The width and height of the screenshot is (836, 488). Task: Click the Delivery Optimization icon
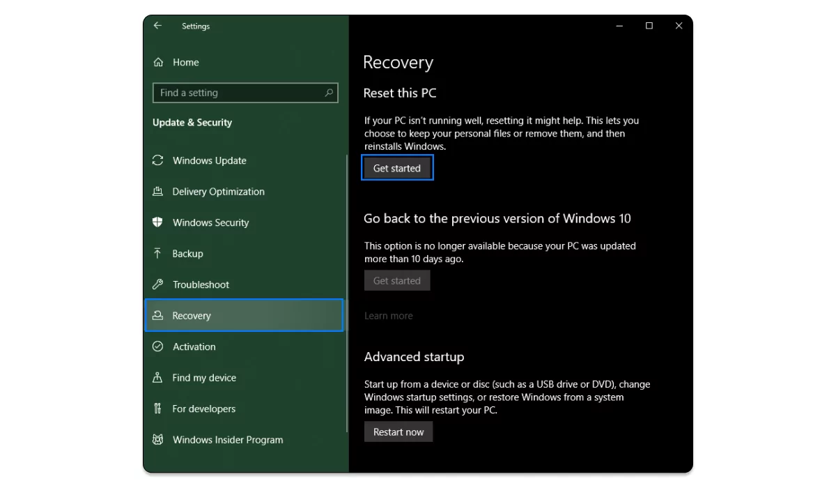tap(158, 192)
